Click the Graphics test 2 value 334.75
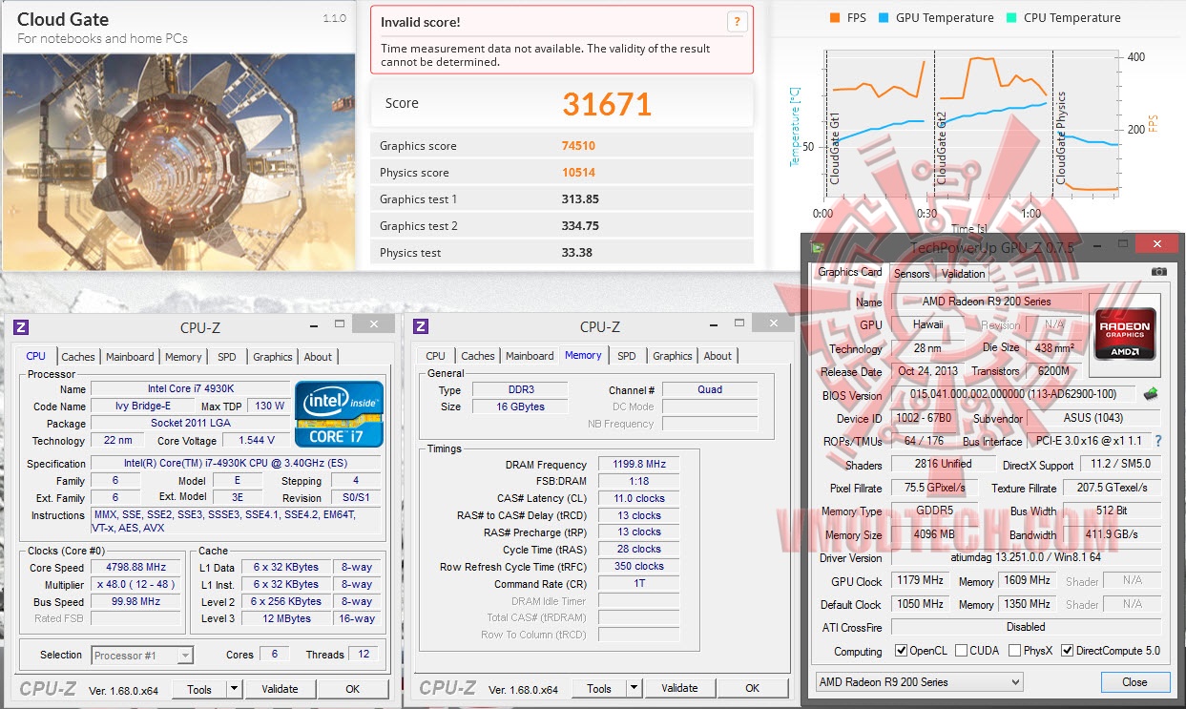Image resolution: width=1186 pixels, height=709 pixels. tap(580, 226)
